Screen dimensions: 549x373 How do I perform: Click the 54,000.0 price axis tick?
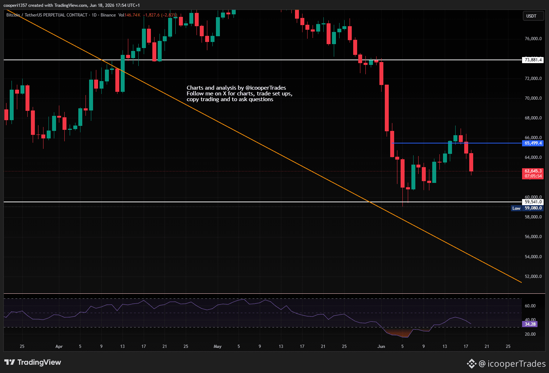533,257
